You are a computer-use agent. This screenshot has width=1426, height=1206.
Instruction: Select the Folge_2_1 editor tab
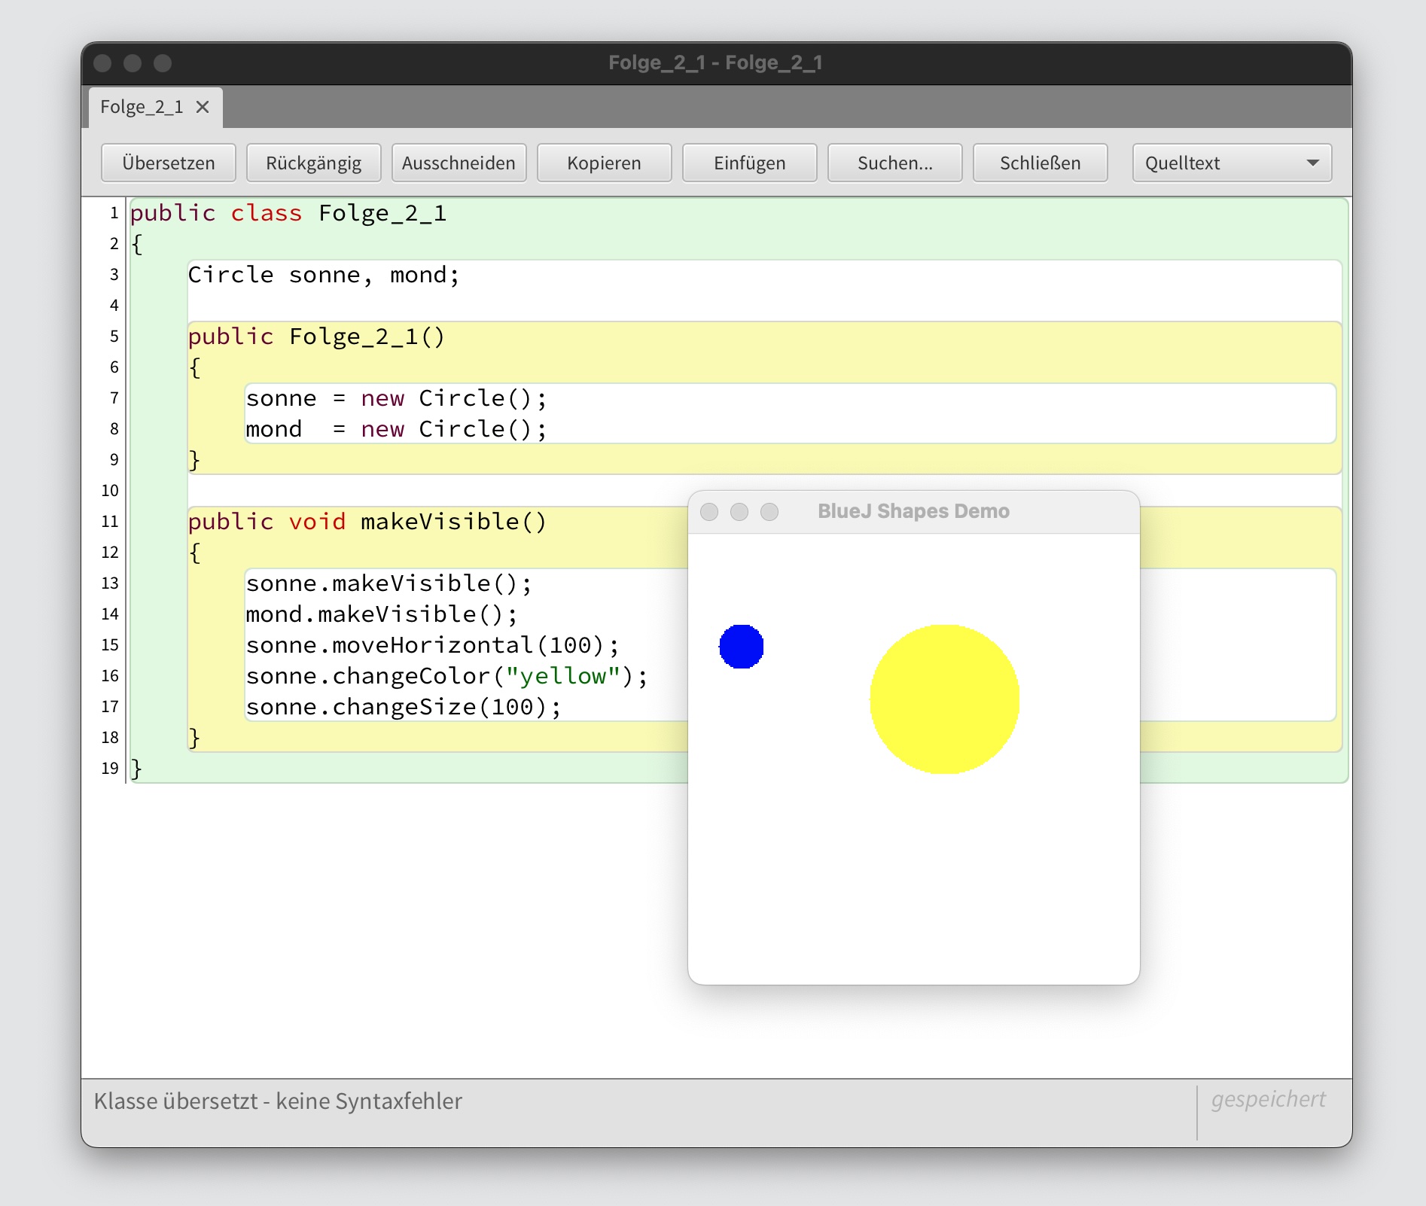[142, 107]
